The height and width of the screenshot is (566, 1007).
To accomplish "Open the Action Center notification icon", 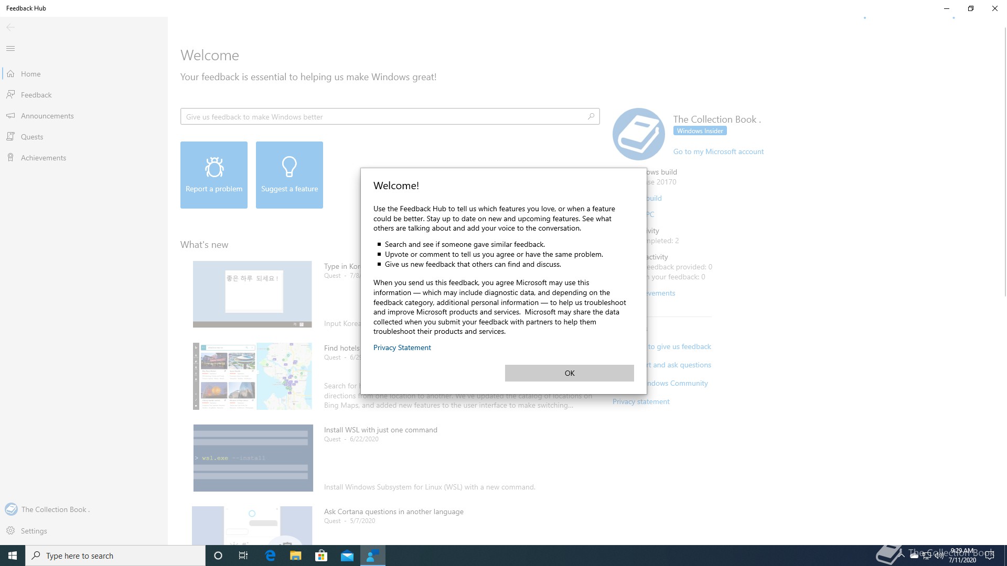I will (990, 556).
